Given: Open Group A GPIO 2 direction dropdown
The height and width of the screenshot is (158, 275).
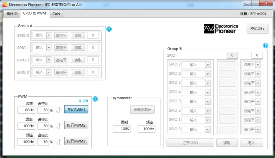Looking at the screenshot, I should pos(49,60).
